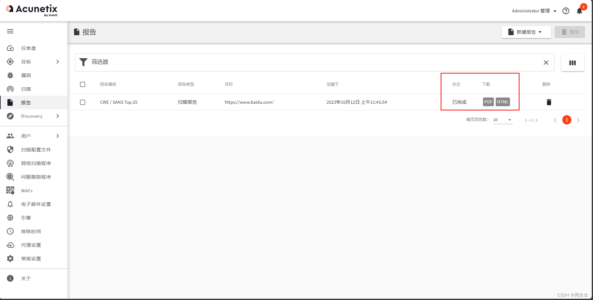Go to next page arrow
This screenshot has height=300, width=593.
click(x=578, y=120)
